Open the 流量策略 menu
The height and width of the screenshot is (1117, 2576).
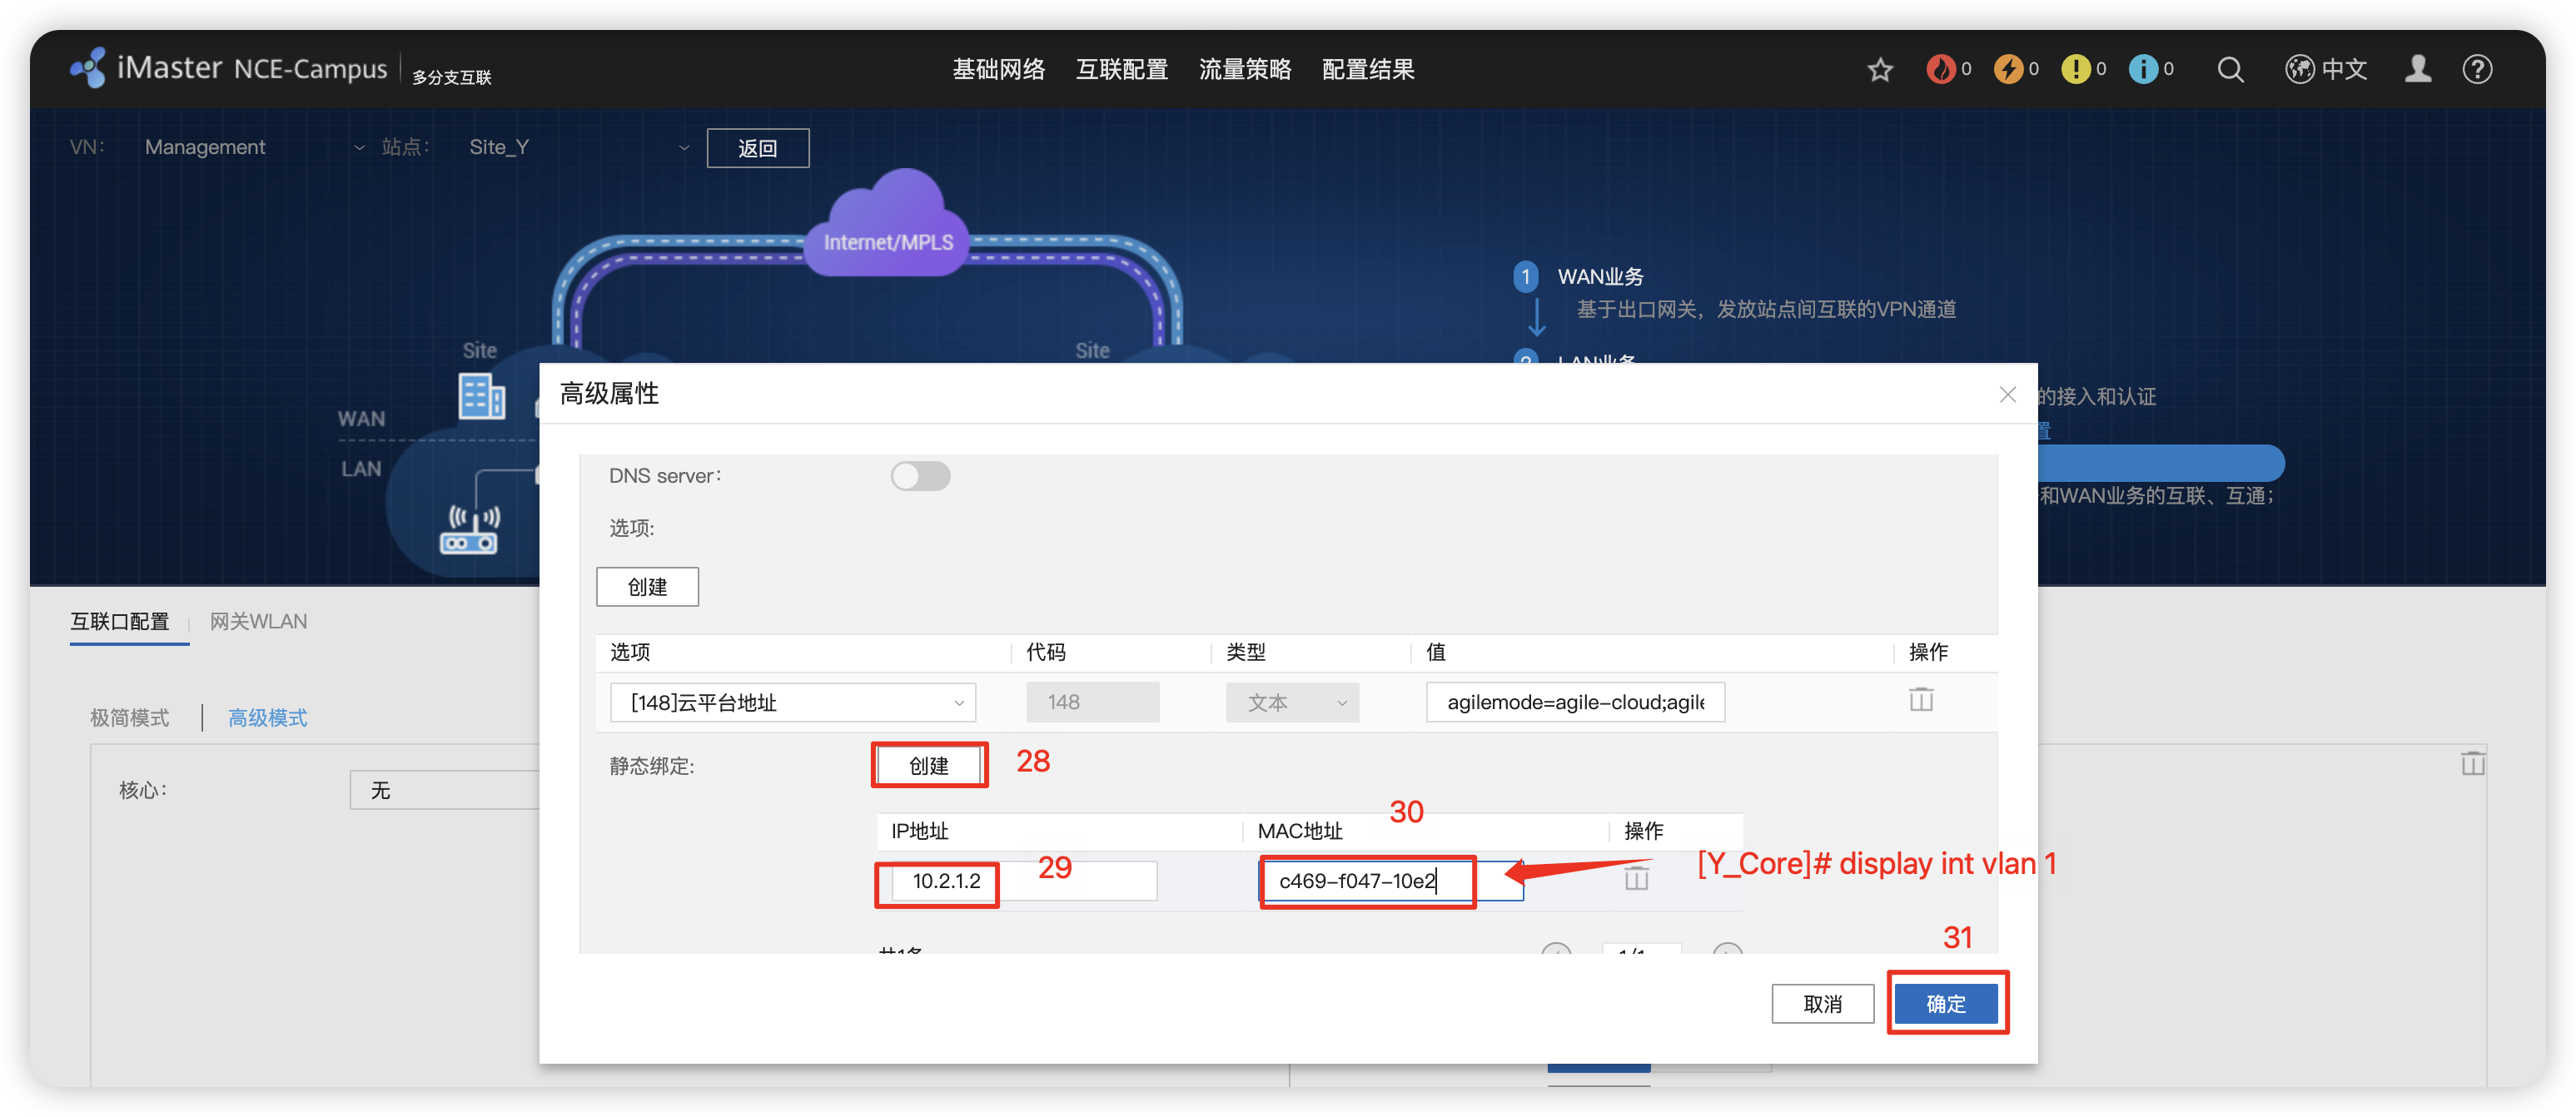point(1244,69)
